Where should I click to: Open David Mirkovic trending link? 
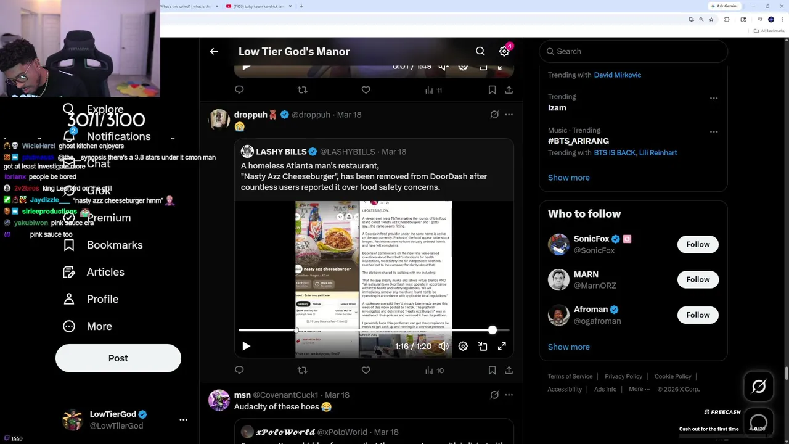617,75
